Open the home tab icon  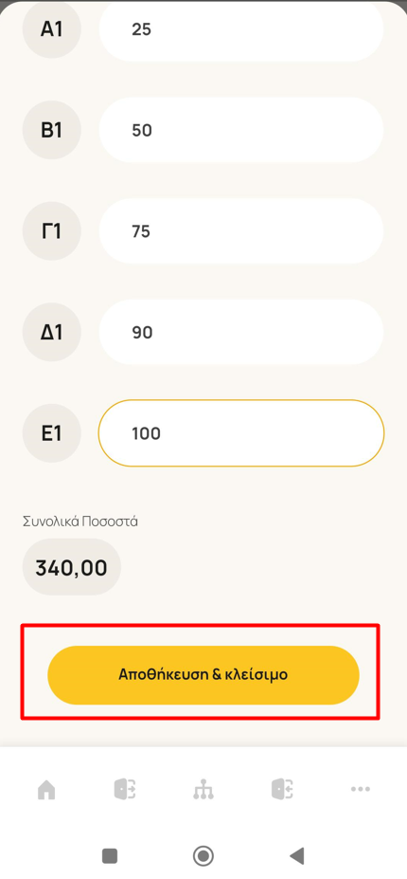(46, 789)
